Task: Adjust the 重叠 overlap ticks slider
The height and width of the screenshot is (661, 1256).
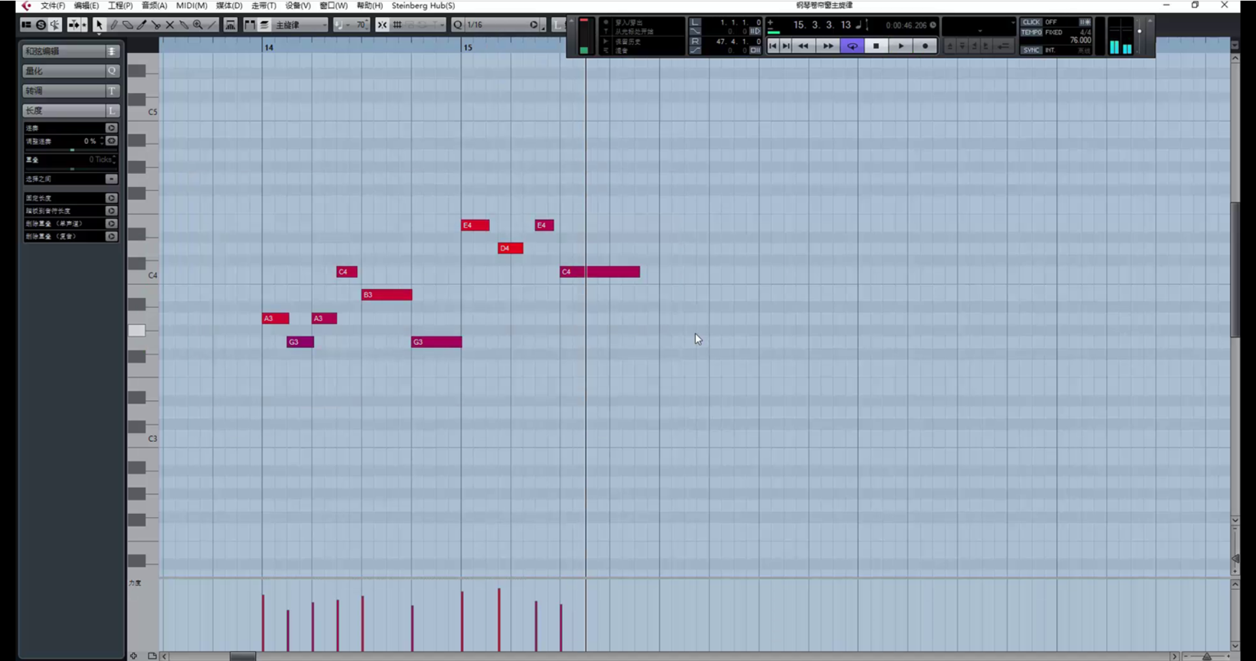Action: [71, 169]
